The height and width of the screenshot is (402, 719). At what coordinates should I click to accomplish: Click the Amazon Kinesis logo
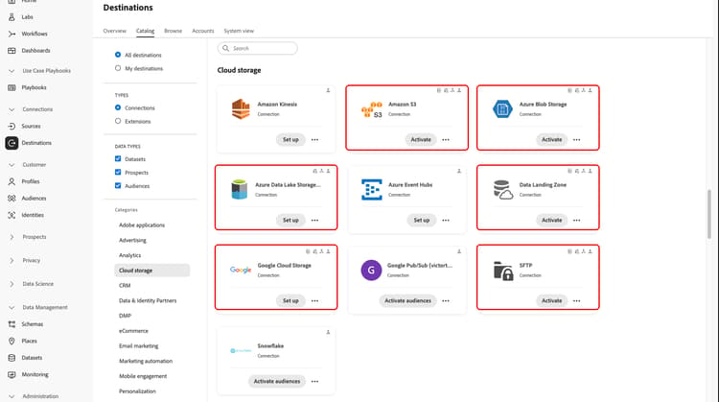[x=241, y=108]
